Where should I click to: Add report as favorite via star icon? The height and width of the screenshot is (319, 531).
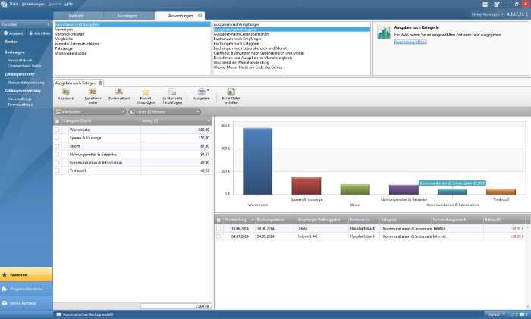point(146,92)
